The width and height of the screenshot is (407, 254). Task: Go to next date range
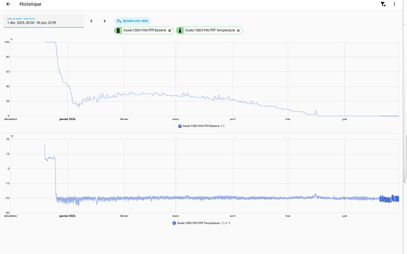coord(104,21)
